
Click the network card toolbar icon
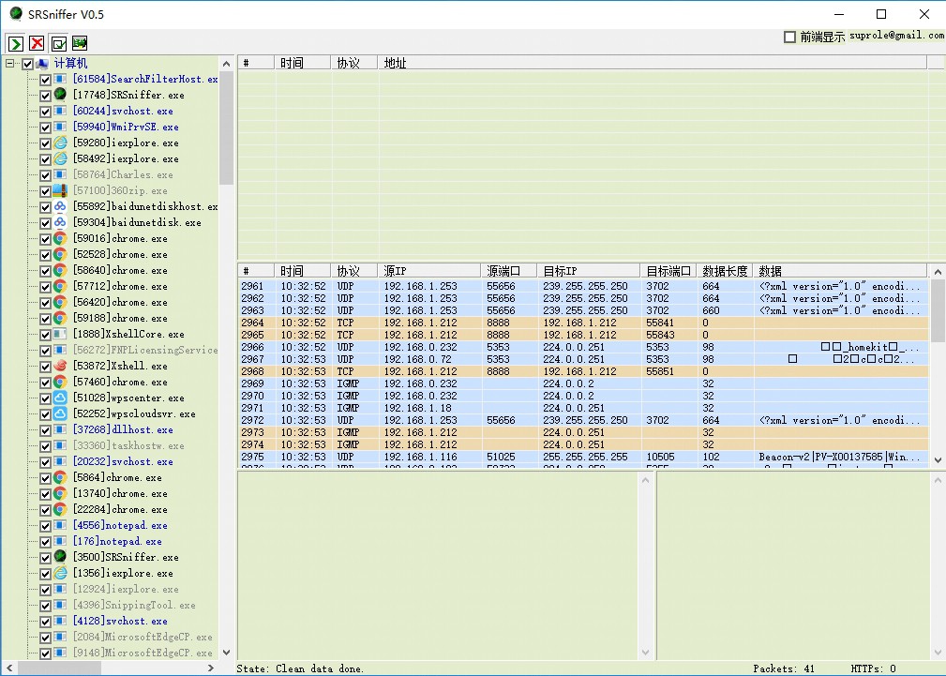pos(80,43)
